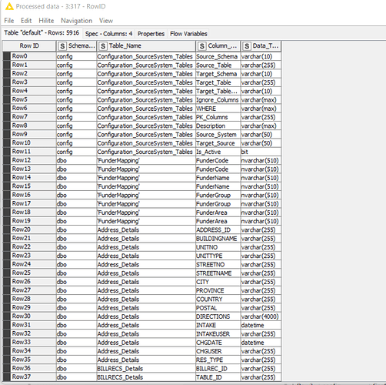Click the dark color marker for Row20

click(7, 229)
